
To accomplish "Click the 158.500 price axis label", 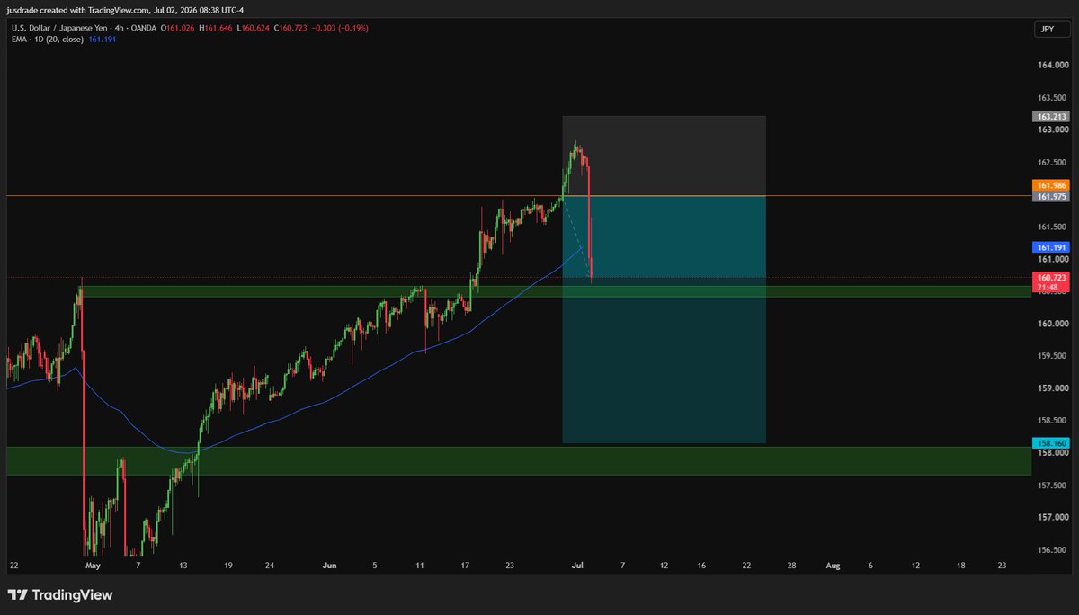I will click(1051, 421).
